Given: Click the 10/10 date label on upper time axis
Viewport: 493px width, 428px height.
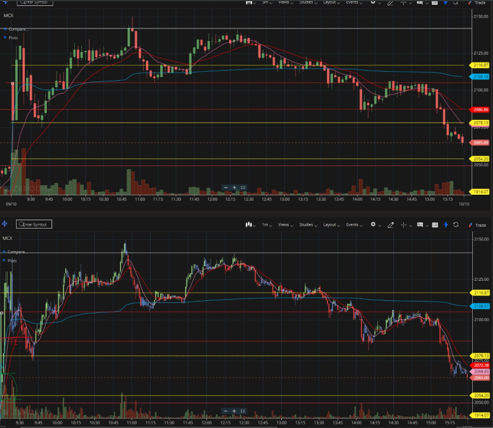Looking at the screenshot, I should click(x=464, y=204).
